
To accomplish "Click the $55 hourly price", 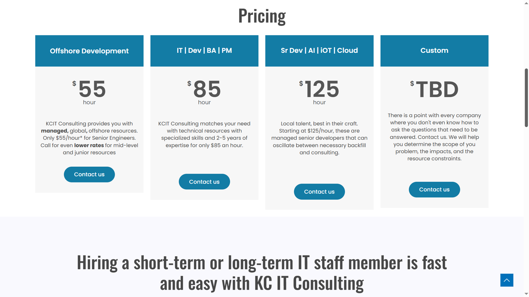I will pos(89,89).
